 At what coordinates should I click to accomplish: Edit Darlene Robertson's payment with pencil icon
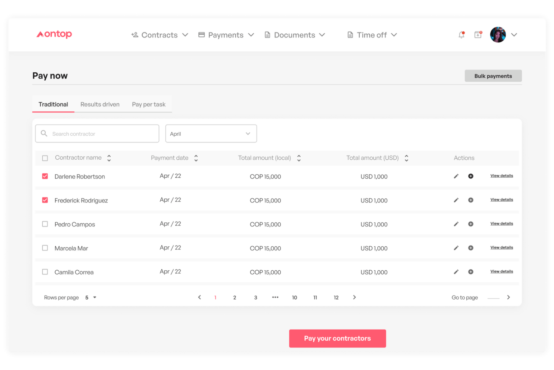click(x=456, y=176)
